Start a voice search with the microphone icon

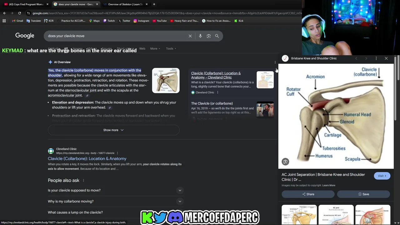[x=200, y=36]
